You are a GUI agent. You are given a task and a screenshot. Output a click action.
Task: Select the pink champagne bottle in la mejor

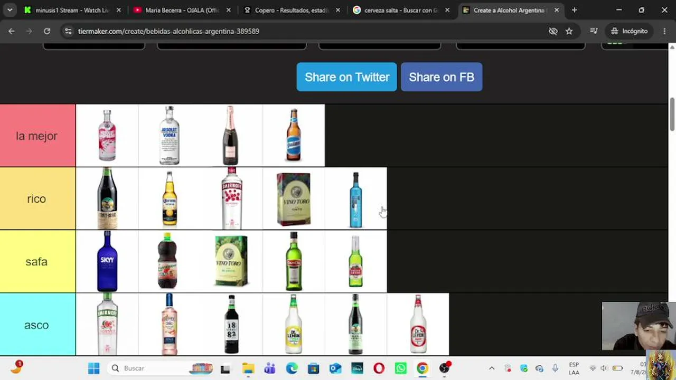(x=231, y=136)
